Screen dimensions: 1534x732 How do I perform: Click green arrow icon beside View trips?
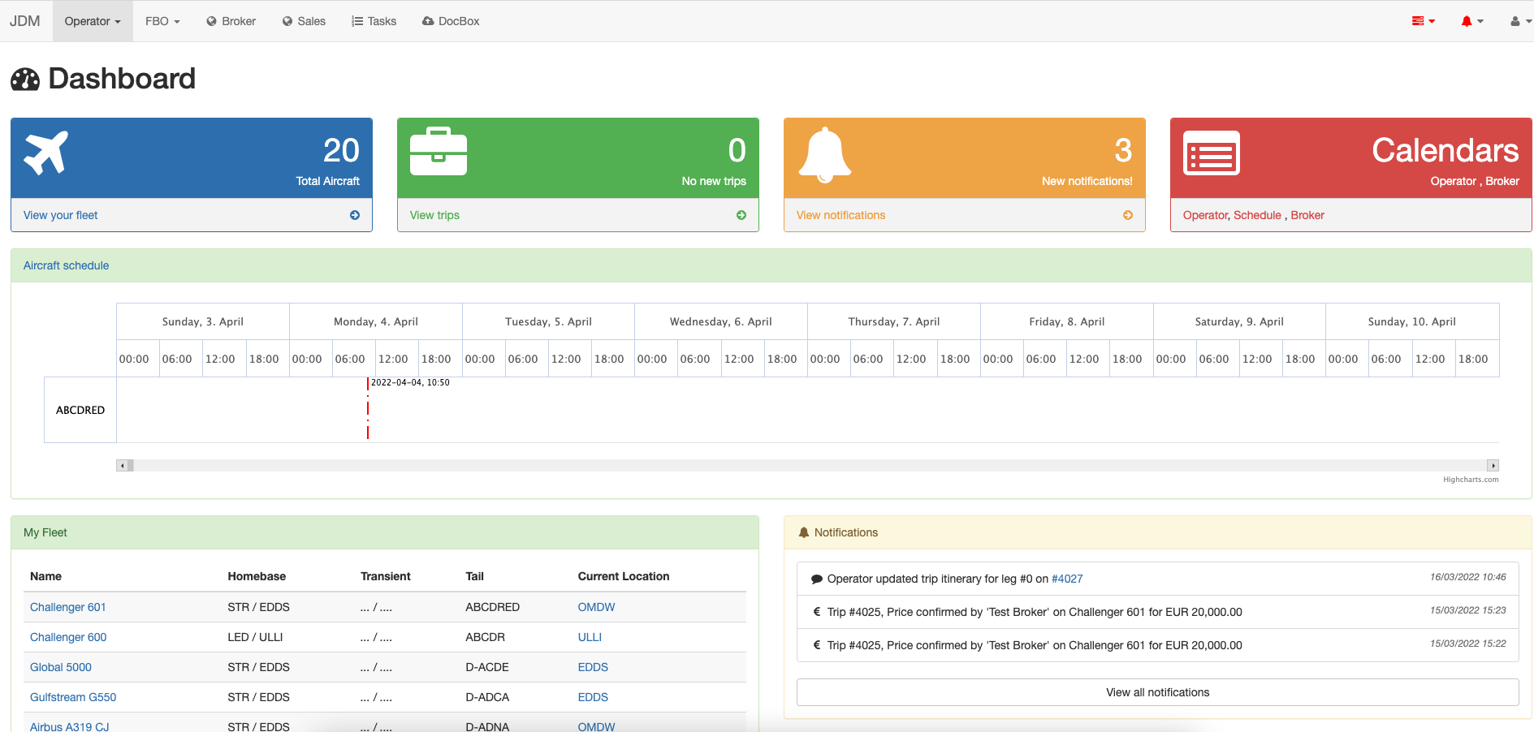tap(741, 215)
